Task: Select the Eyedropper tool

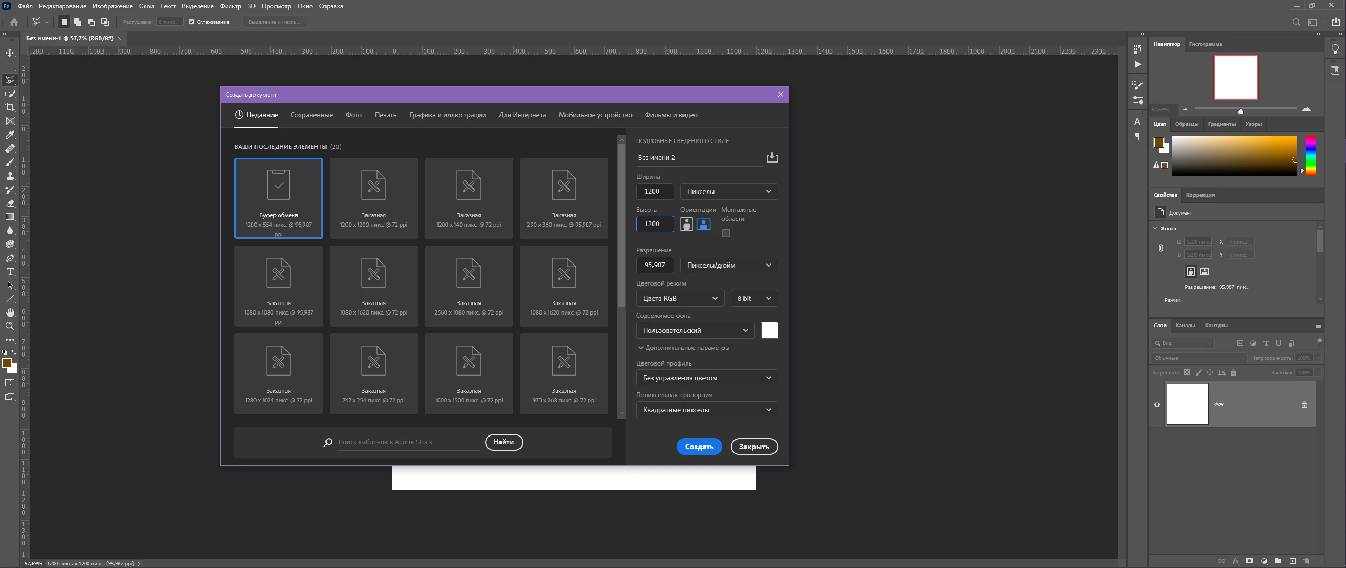Action: click(10, 135)
